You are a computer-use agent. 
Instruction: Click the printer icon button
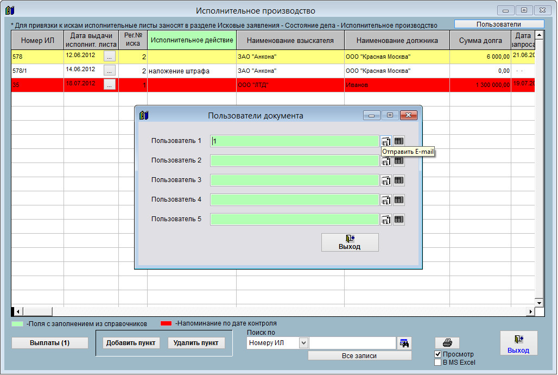point(447,343)
